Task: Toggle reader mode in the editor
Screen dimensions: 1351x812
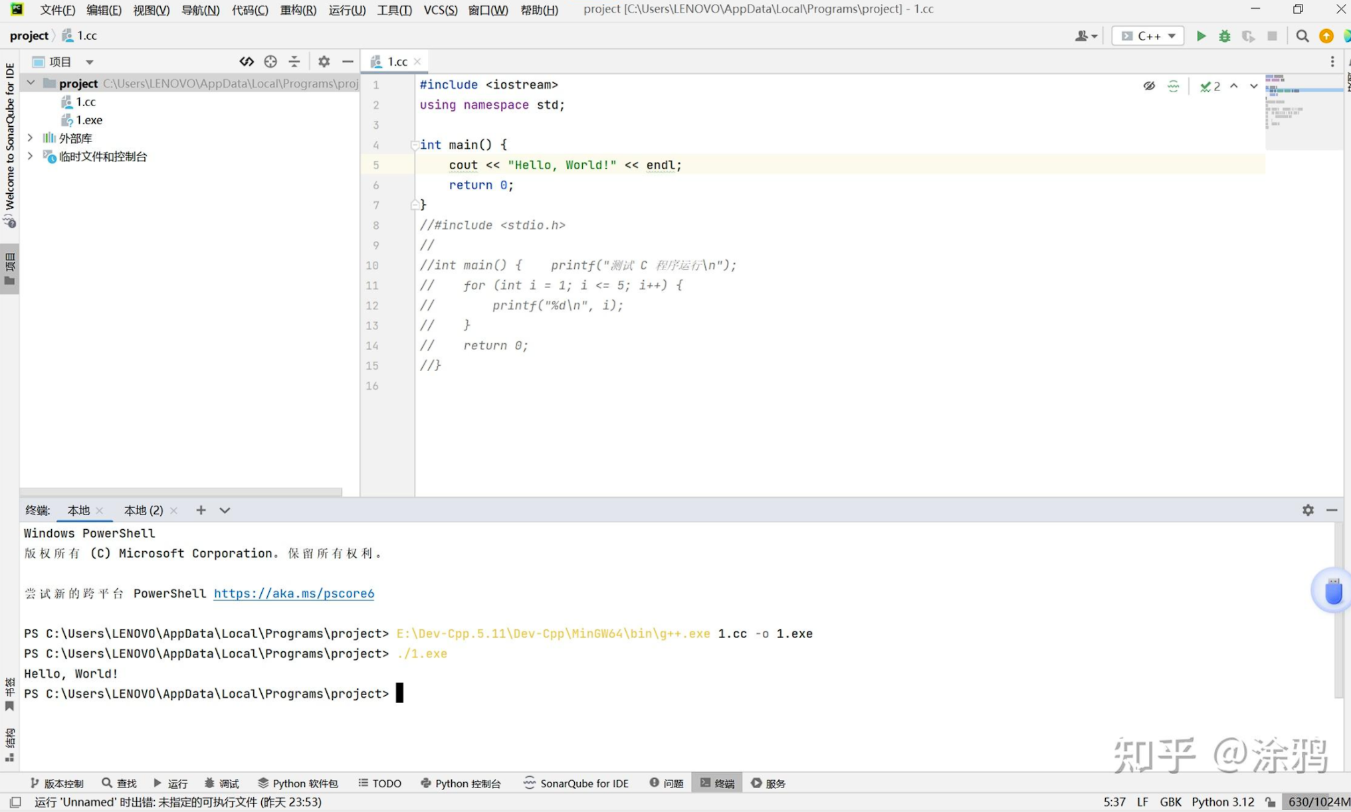Action: click(x=1173, y=86)
